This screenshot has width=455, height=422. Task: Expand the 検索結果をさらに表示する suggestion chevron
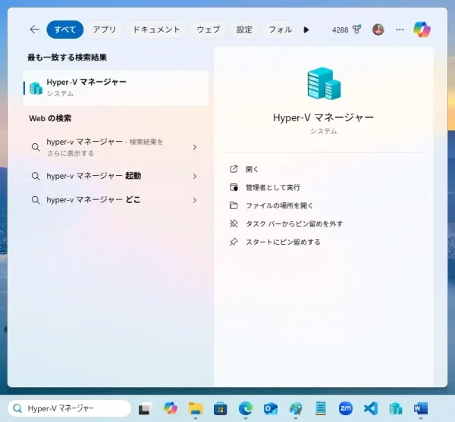tap(195, 147)
